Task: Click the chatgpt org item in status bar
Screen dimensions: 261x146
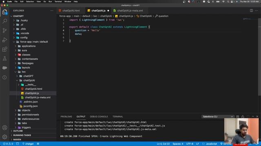Action: pos(28,144)
